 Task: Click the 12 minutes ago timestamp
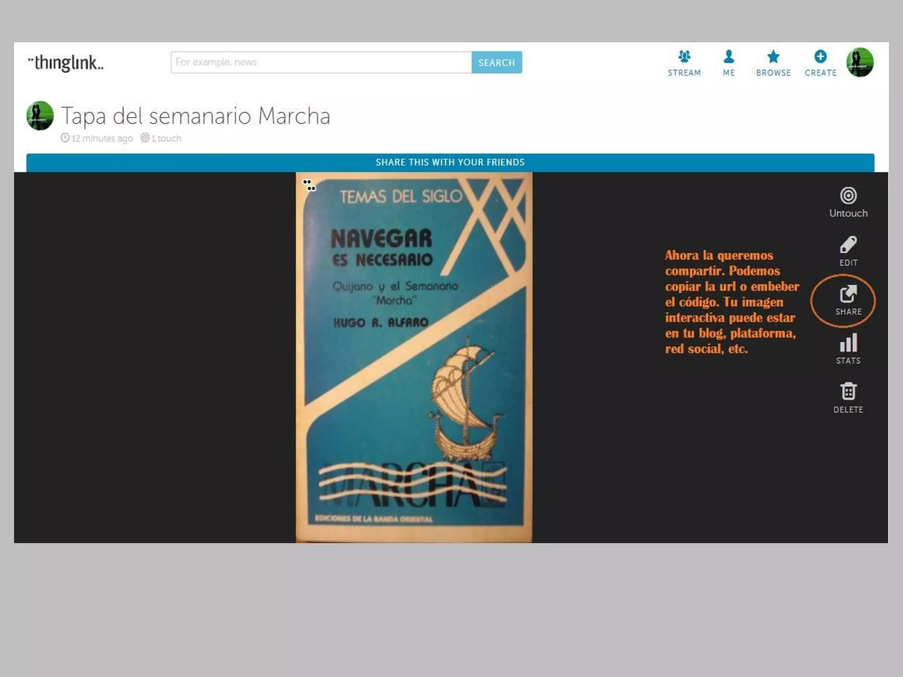[97, 138]
